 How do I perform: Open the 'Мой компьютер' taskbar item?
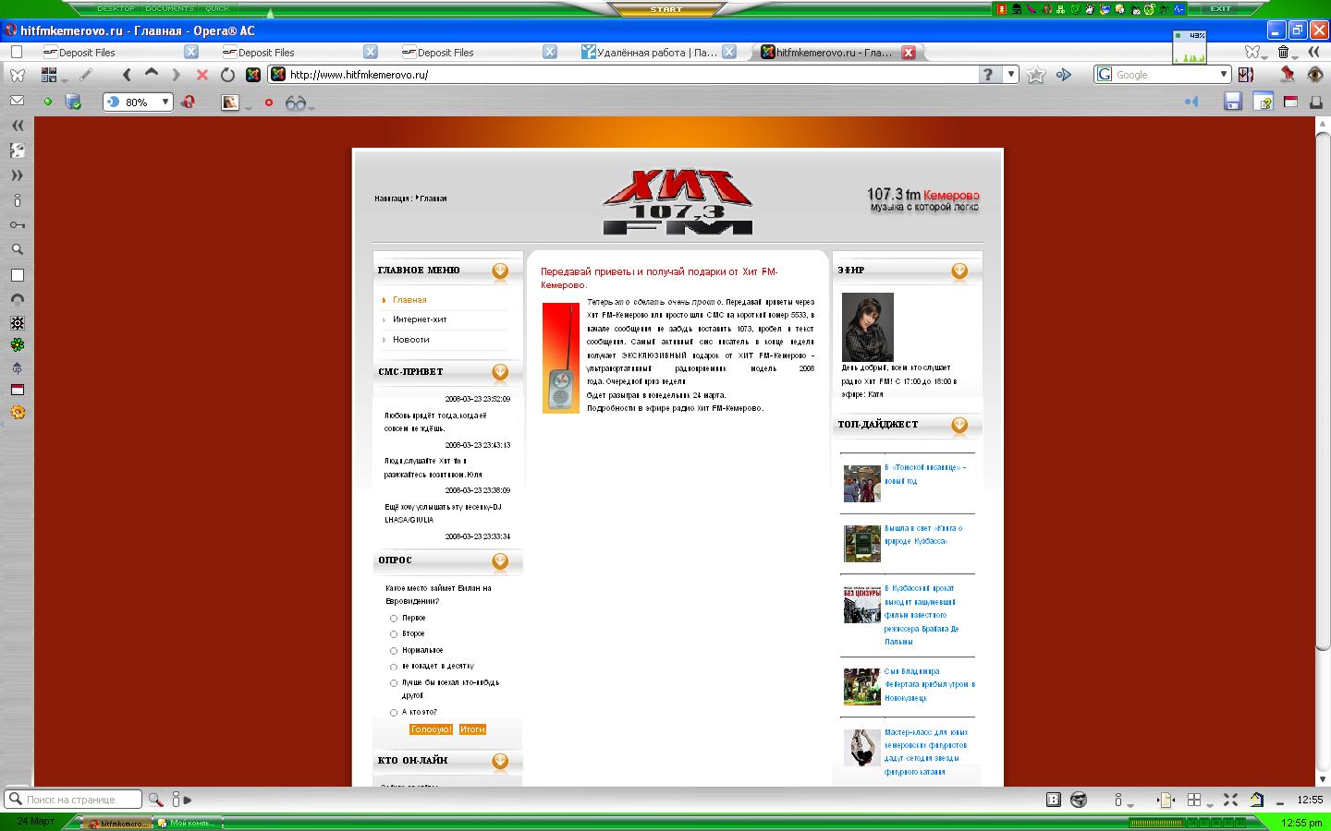pos(188,823)
